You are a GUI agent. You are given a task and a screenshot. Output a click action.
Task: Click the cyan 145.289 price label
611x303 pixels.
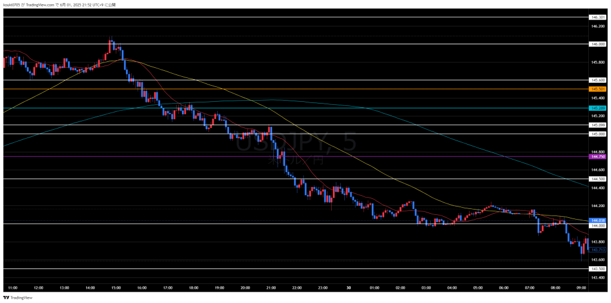597,108
